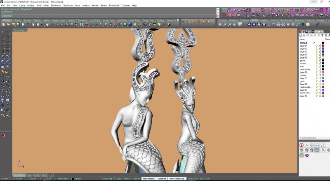The width and height of the screenshot is (330, 181).
Task: Toggle visibility bulb of Layer 01
Action: (316, 46)
